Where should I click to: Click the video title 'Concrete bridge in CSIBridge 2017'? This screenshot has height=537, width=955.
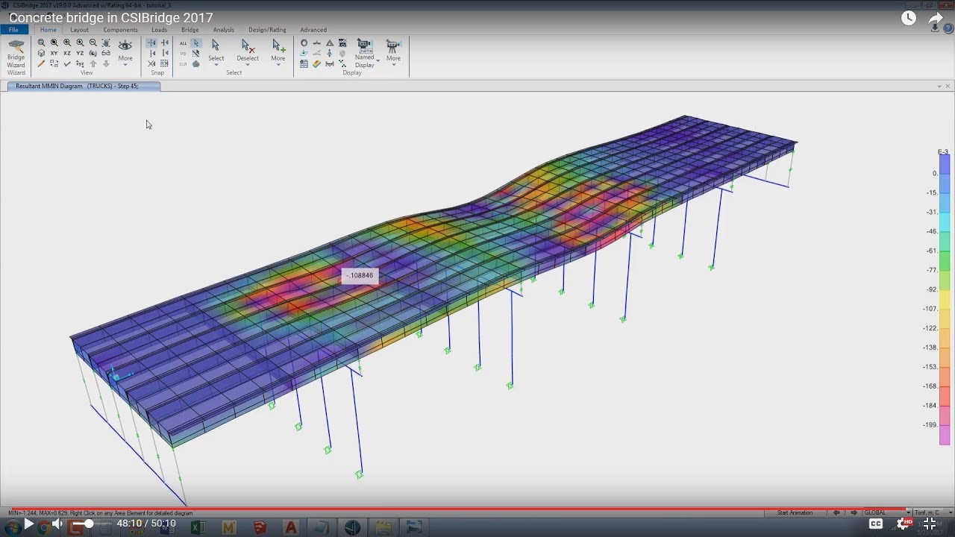[x=110, y=18]
